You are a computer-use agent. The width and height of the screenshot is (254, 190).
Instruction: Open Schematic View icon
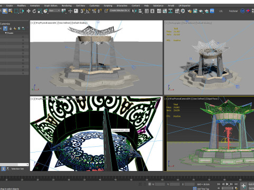[x=170, y=11]
